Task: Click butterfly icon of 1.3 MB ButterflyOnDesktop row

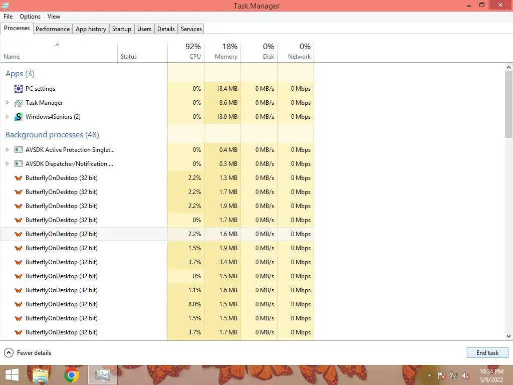Action: (x=19, y=178)
